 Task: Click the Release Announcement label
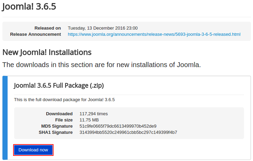point(36,34)
